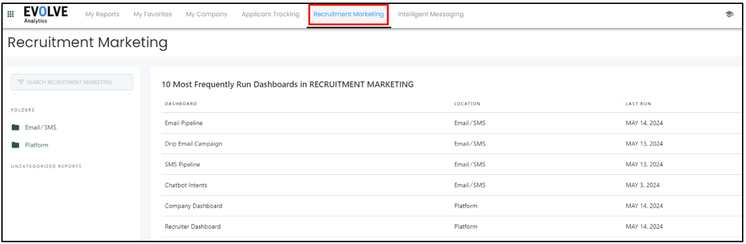Click the Uncategorized Reports label

click(46, 166)
